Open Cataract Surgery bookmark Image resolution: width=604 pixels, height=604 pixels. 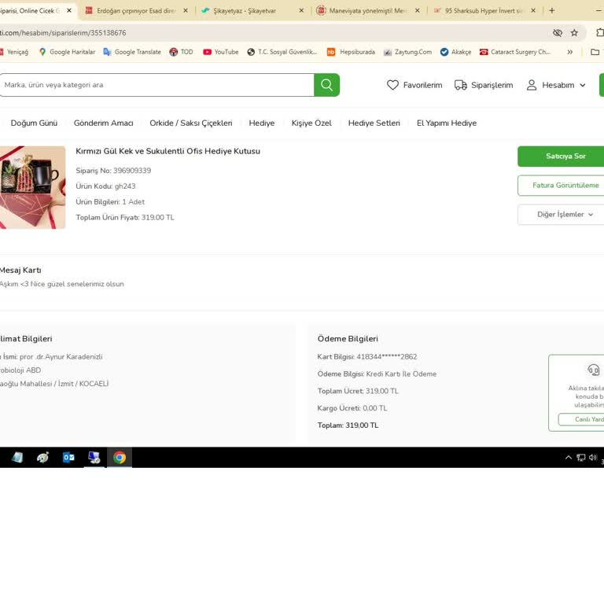515,52
